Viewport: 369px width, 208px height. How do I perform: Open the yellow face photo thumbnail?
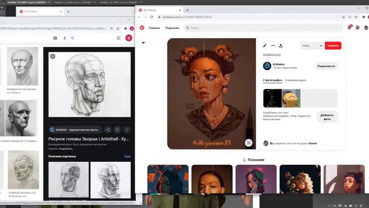coord(291,98)
